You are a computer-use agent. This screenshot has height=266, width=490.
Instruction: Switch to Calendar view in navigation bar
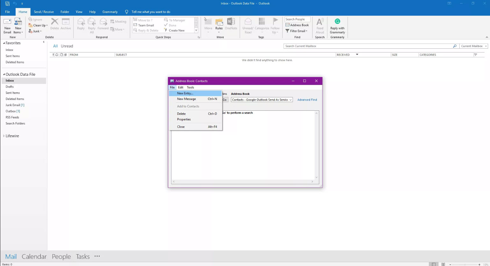coord(34,256)
